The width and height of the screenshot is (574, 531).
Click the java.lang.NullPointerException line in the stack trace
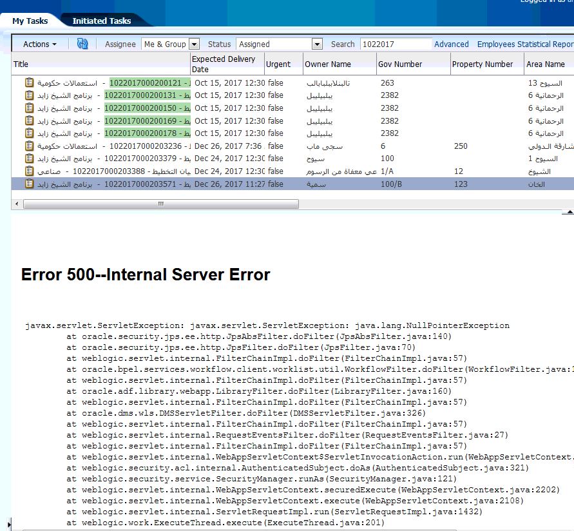click(x=267, y=325)
